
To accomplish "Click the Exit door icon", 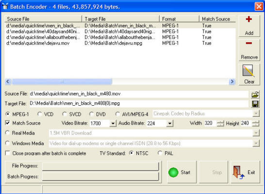I will tap(238, 172).
